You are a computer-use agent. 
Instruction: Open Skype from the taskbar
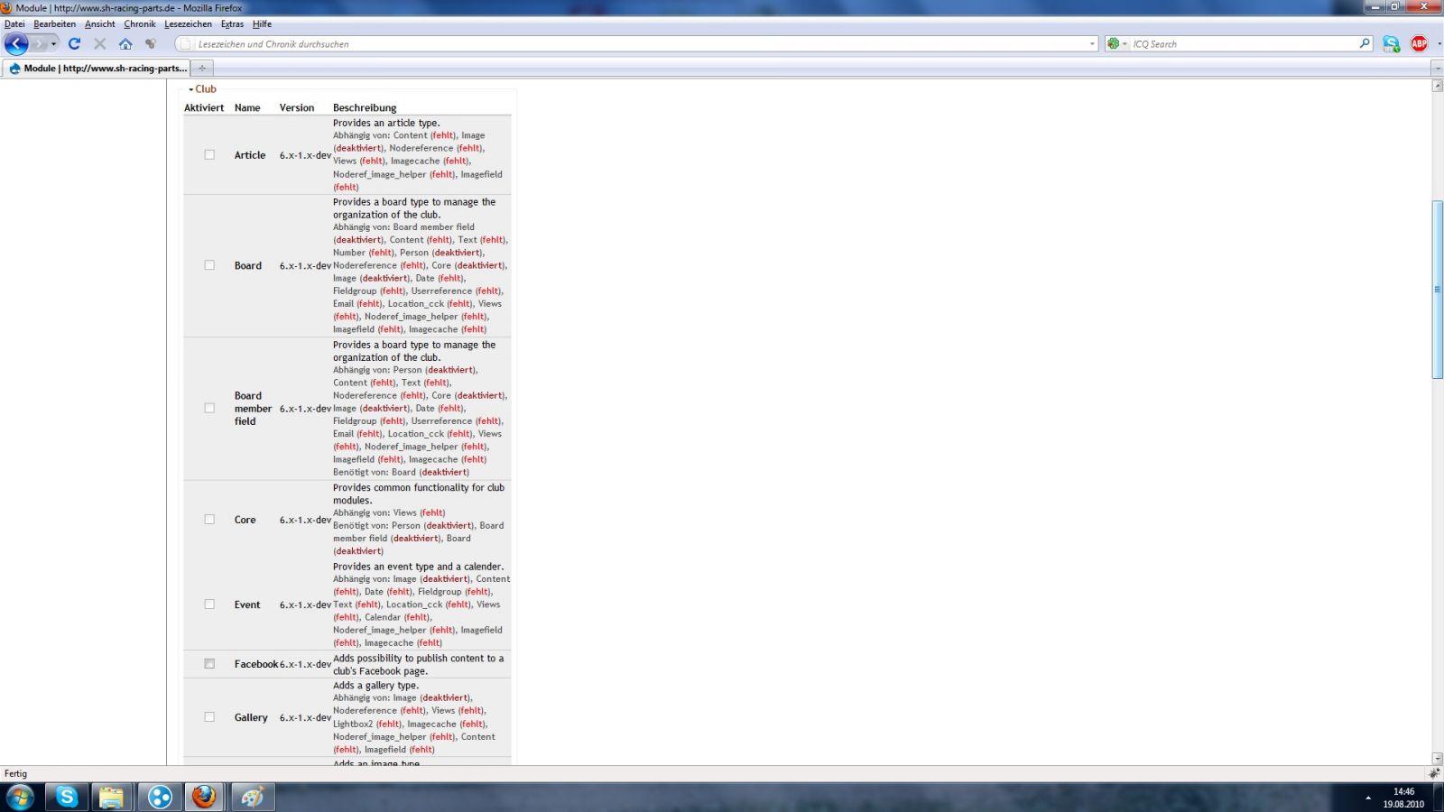67,797
